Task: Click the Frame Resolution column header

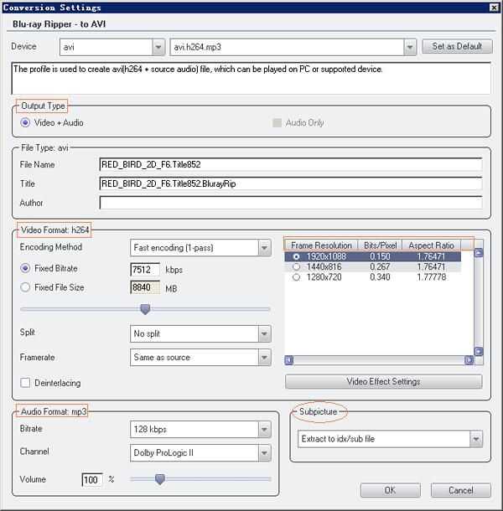Action: pos(321,245)
